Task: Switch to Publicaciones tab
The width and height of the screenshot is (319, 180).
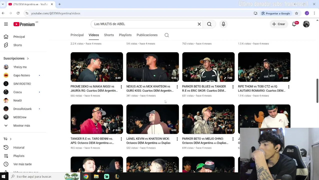Action: pos(147,35)
